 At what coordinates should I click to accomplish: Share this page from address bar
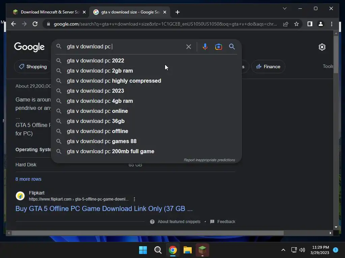coord(286,24)
